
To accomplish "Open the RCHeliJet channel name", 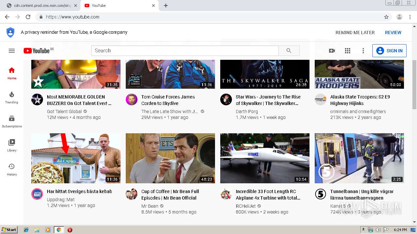I will click(x=246, y=206).
